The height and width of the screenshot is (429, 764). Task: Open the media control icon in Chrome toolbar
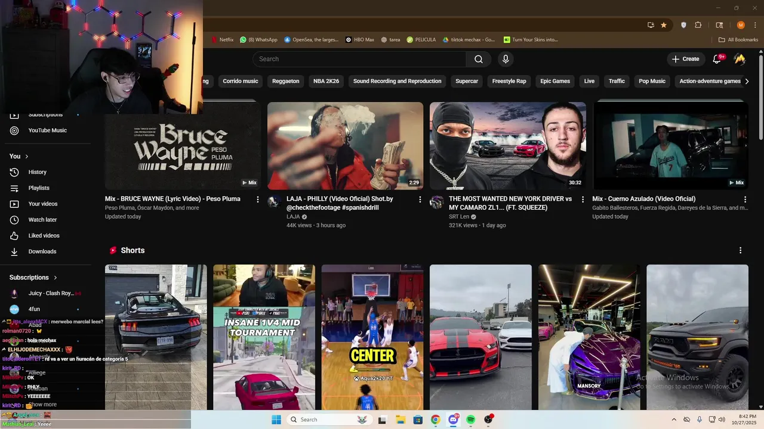719,25
